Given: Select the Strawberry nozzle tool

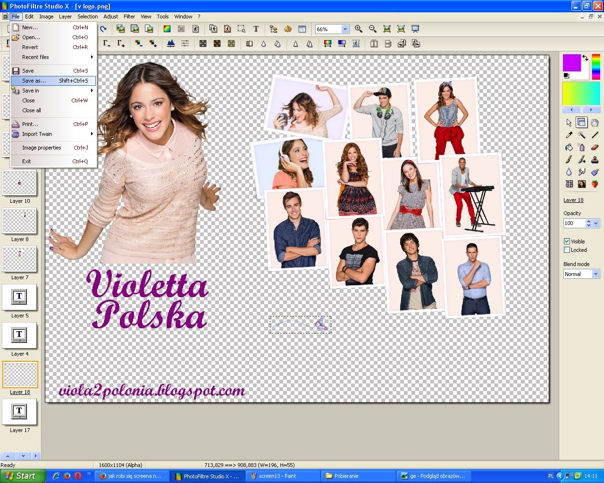Looking at the screenshot, I should (x=595, y=184).
